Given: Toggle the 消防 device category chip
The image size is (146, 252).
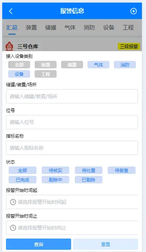Looking at the screenshot, I should [x=125, y=65].
